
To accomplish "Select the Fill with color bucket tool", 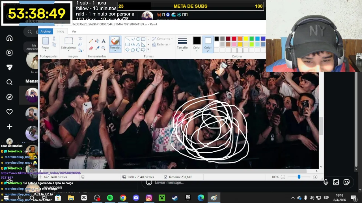I will [x=97, y=41].
